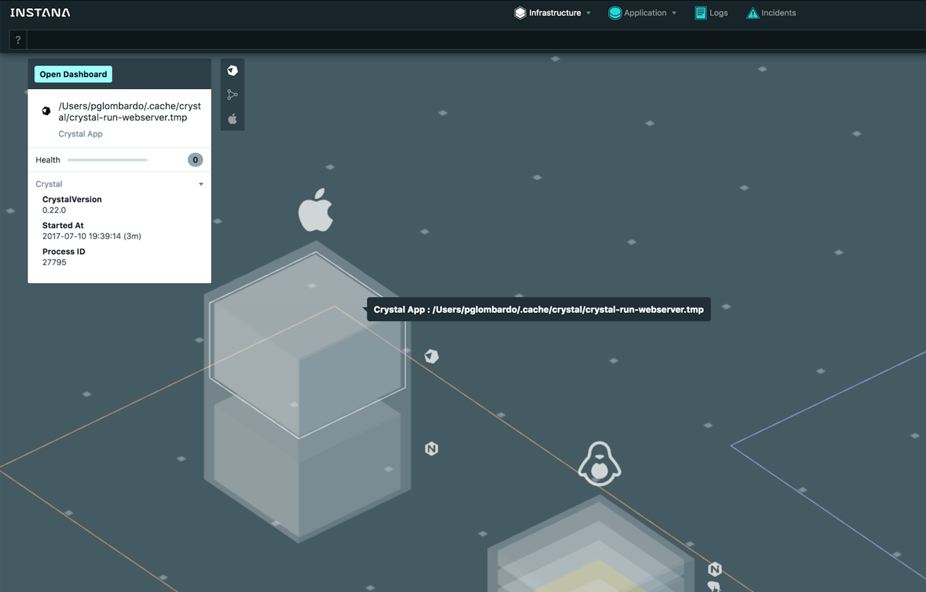926x592 pixels.
Task: Select the process graph icon in toolbar
Action: (232, 95)
